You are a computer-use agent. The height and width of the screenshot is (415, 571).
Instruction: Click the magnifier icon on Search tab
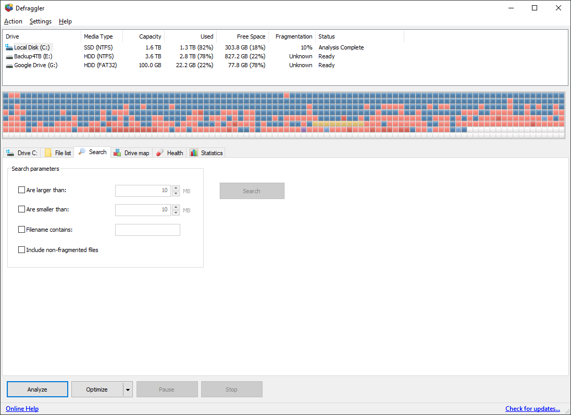pyautogui.click(x=82, y=152)
